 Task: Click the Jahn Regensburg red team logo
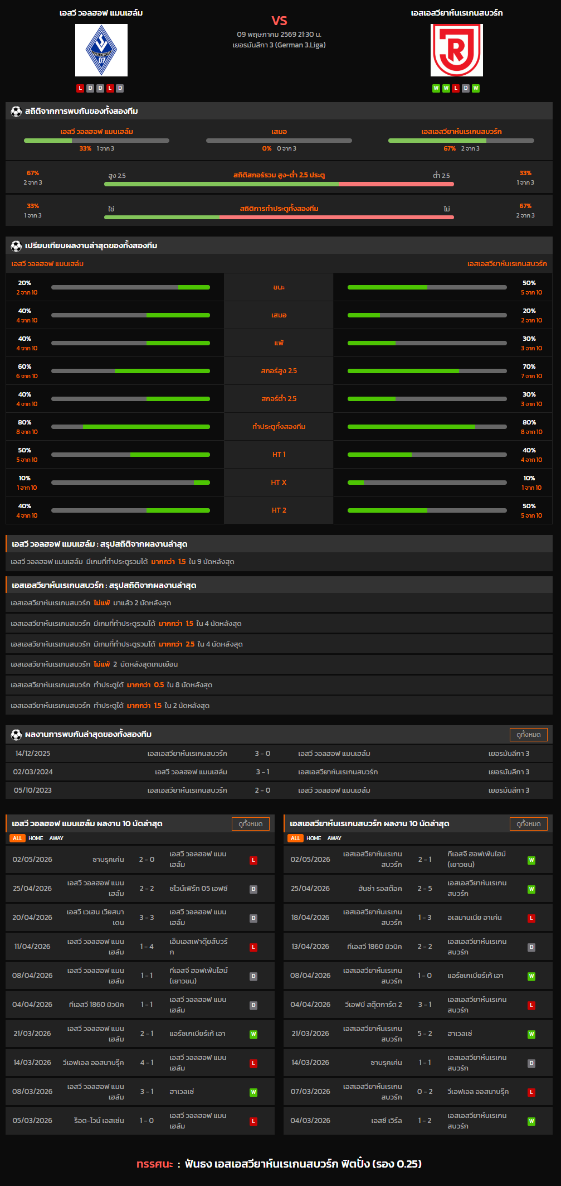point(457,50)
